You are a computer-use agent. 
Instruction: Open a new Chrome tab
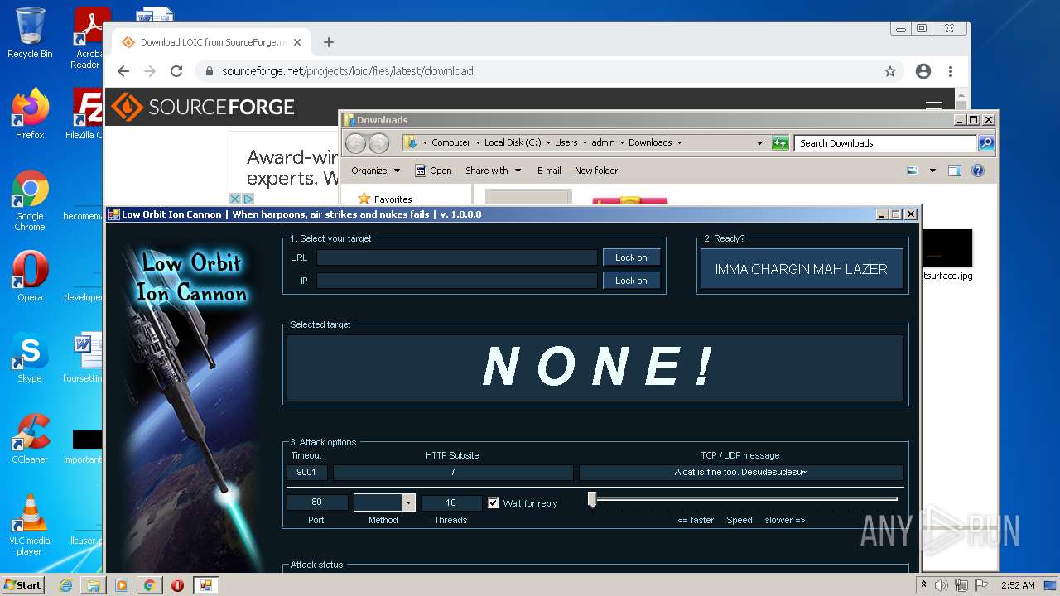coord(329,42)
